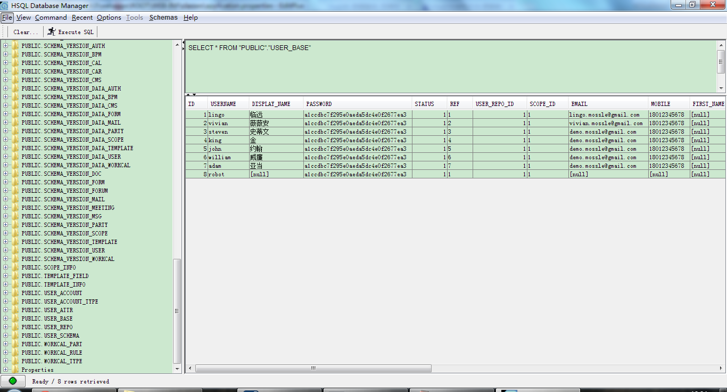Select PUBLIC.SCHEMA_VERSION_USER in tree
The width and height of the screenshot is (727, 392).
click(x=63, y=250)
